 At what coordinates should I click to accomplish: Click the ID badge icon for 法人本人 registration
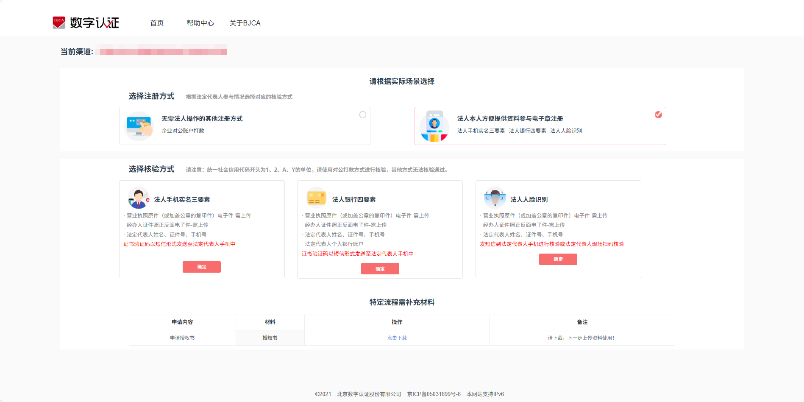coord(434,126)
